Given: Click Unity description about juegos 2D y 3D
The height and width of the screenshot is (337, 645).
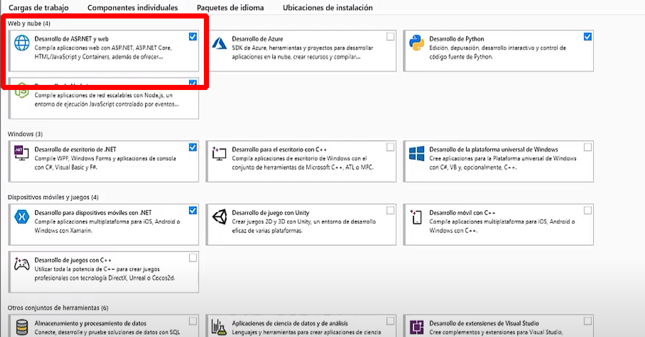Looking at the screenshot, I should click(304, 226).
